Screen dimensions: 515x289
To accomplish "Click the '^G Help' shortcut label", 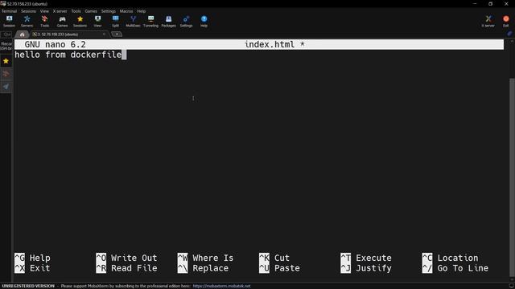I will [32, 258].
